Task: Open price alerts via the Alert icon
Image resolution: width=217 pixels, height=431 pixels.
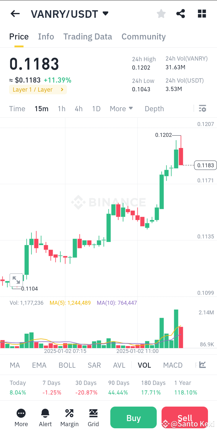Action: pos(45,417)
